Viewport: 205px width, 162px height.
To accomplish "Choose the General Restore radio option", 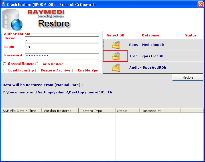I will (5, 64).
